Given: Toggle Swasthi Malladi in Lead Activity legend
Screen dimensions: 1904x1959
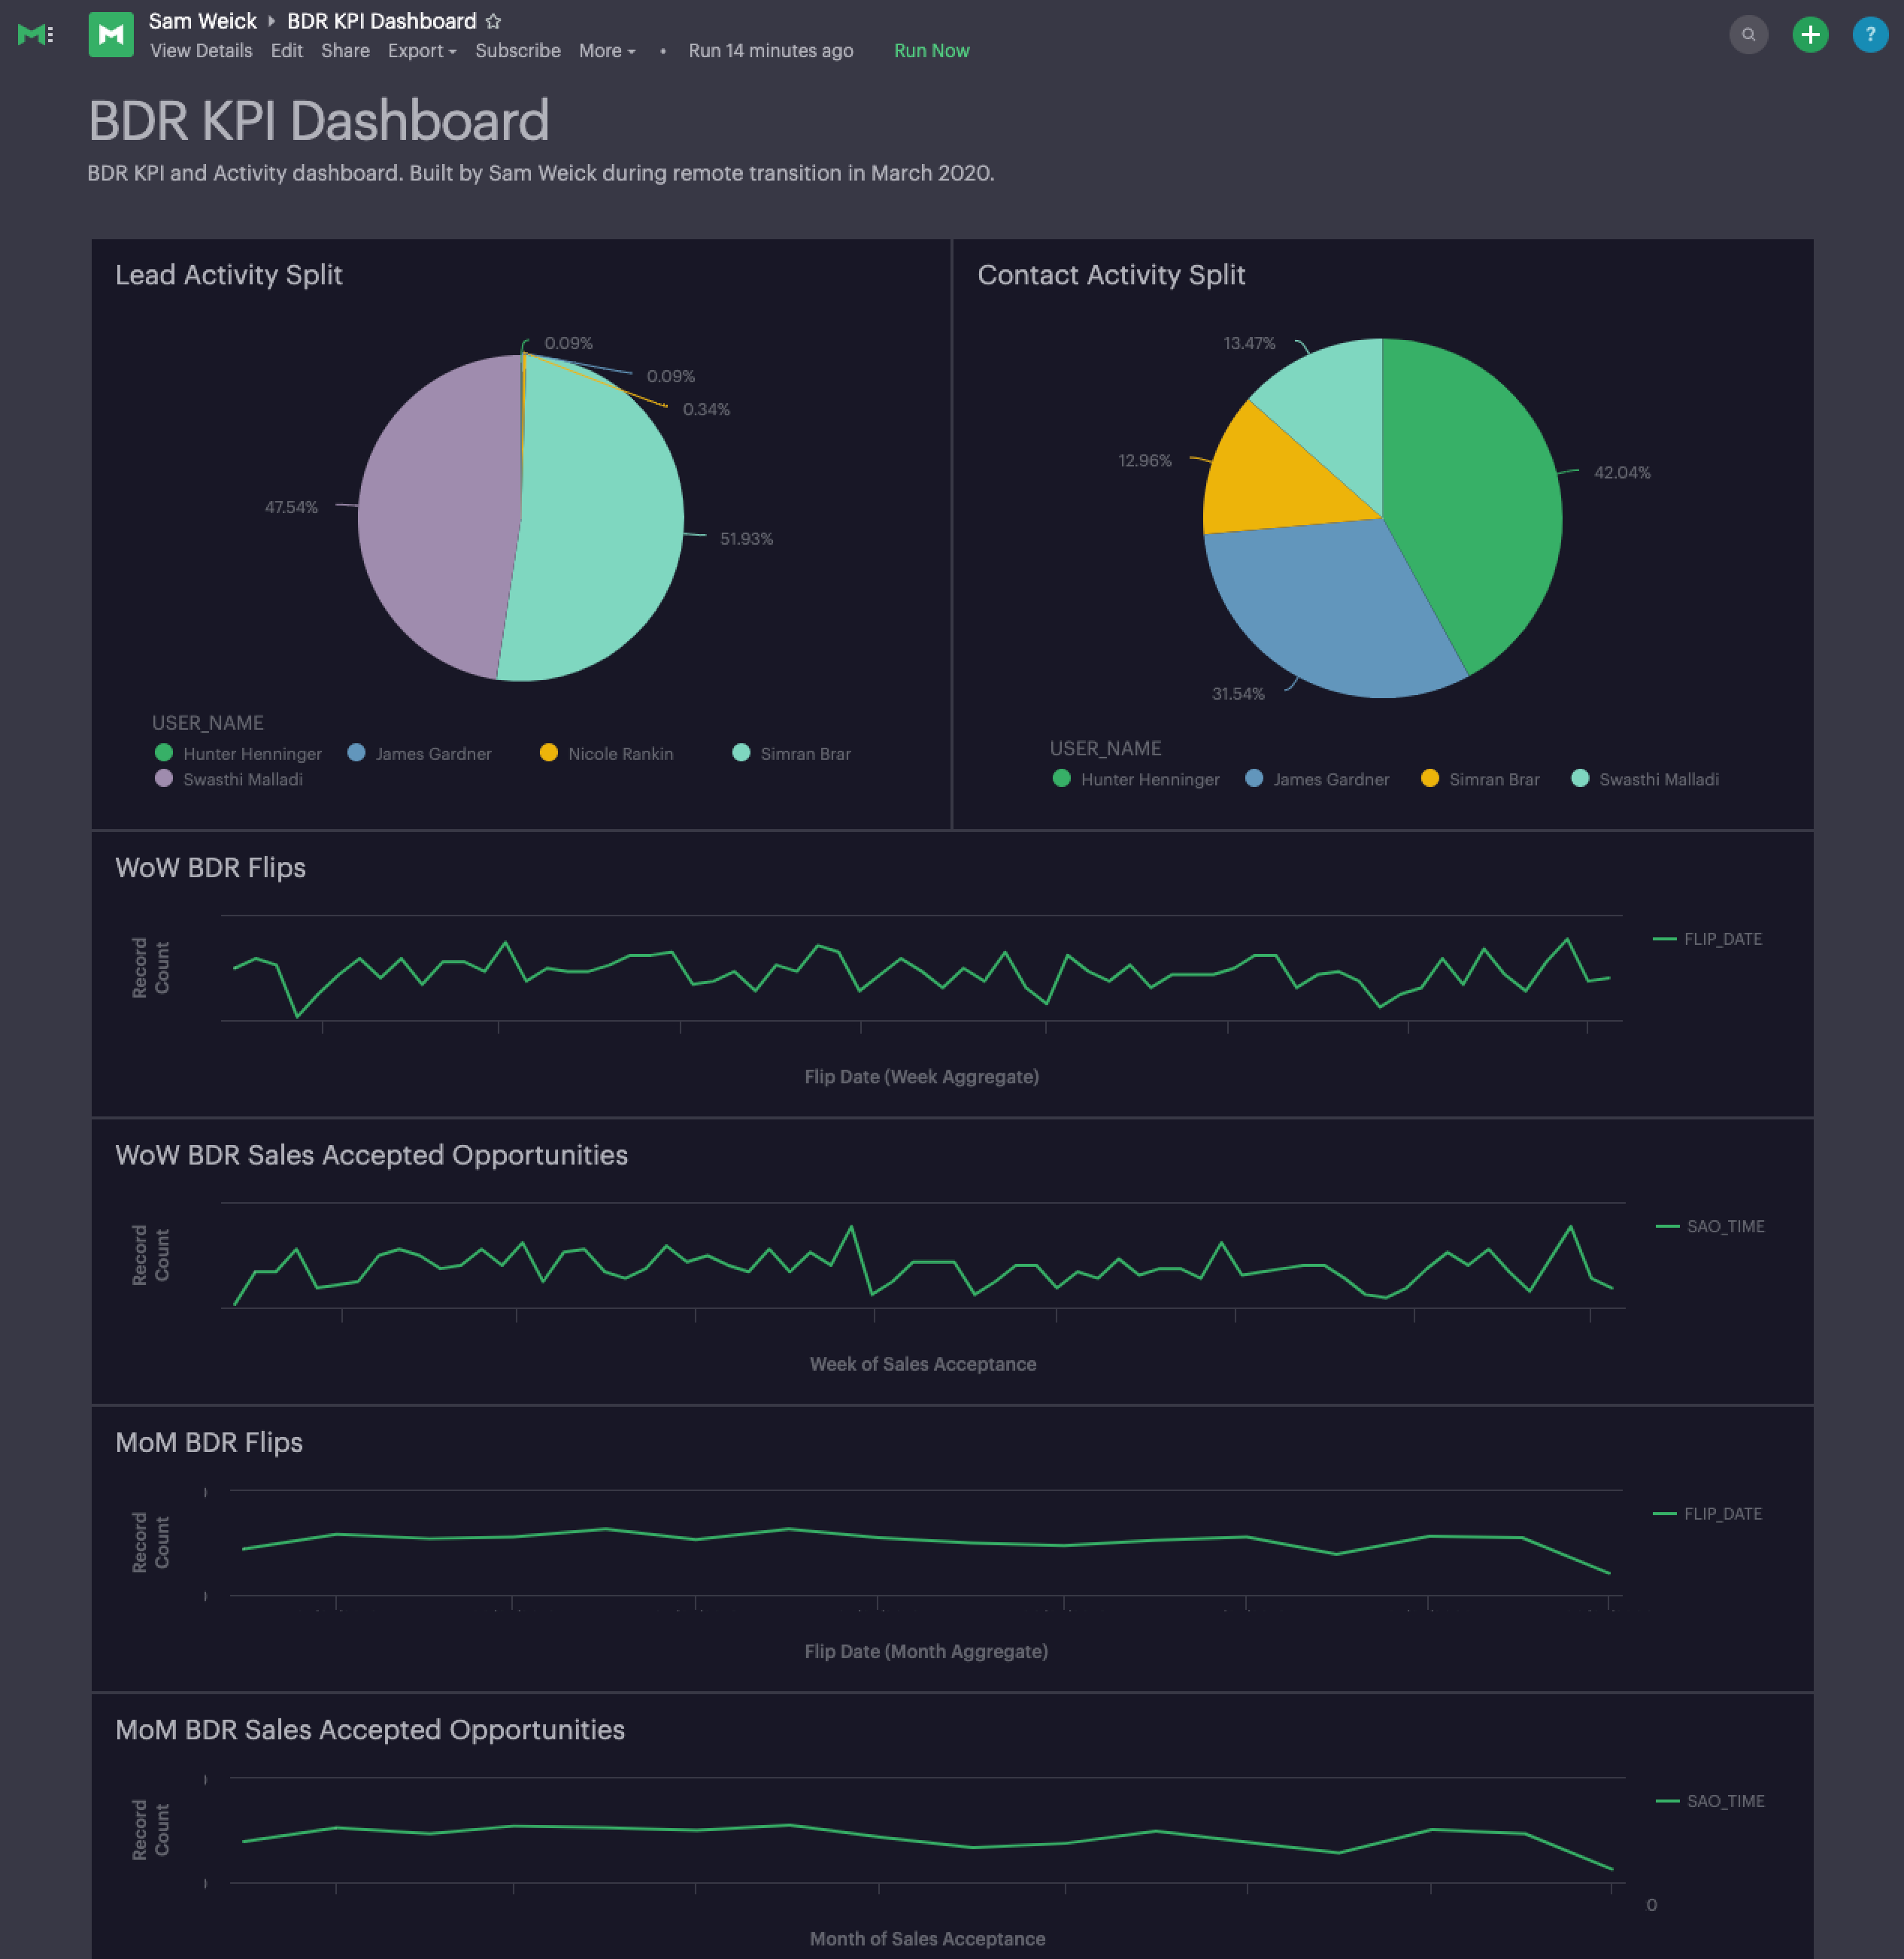Looking at the screenshot, I should 242,779.
